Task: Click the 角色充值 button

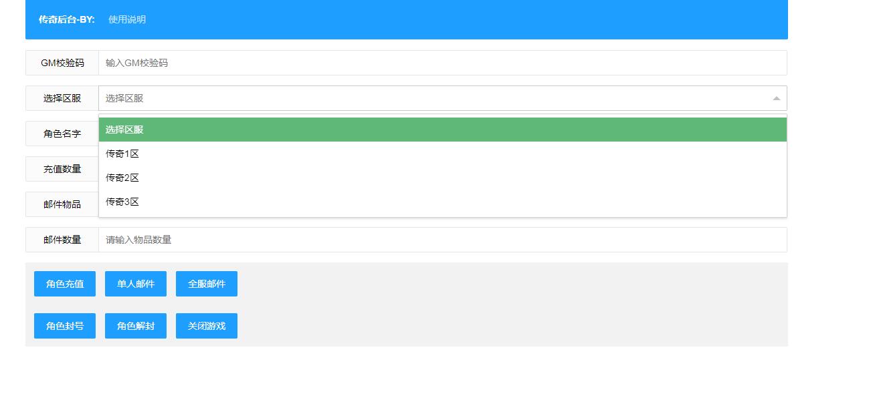Action: (65, 284)
